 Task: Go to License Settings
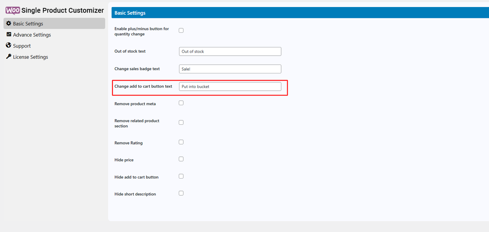pyautogui.click(x=30, y=57)
